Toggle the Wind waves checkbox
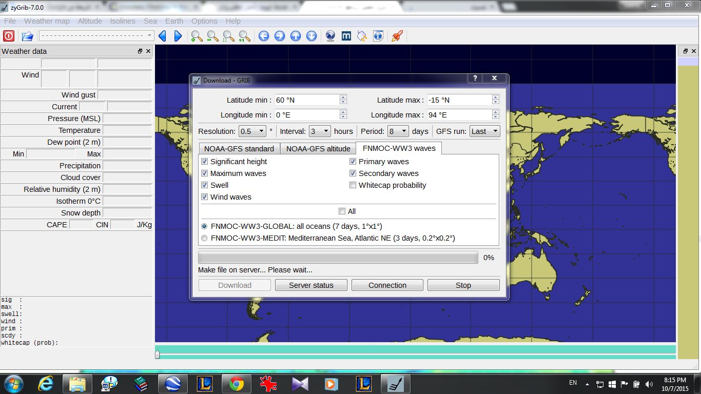The height and width of the screenshot is (394, 701). click(205, 197)
